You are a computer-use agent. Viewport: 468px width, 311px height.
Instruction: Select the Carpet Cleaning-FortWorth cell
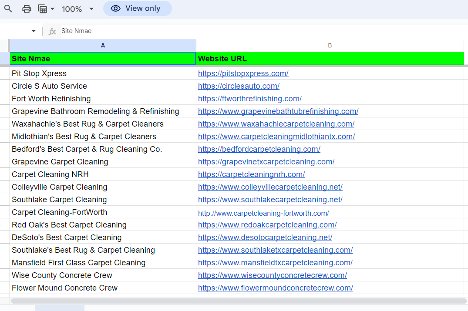tap(103, 212)
